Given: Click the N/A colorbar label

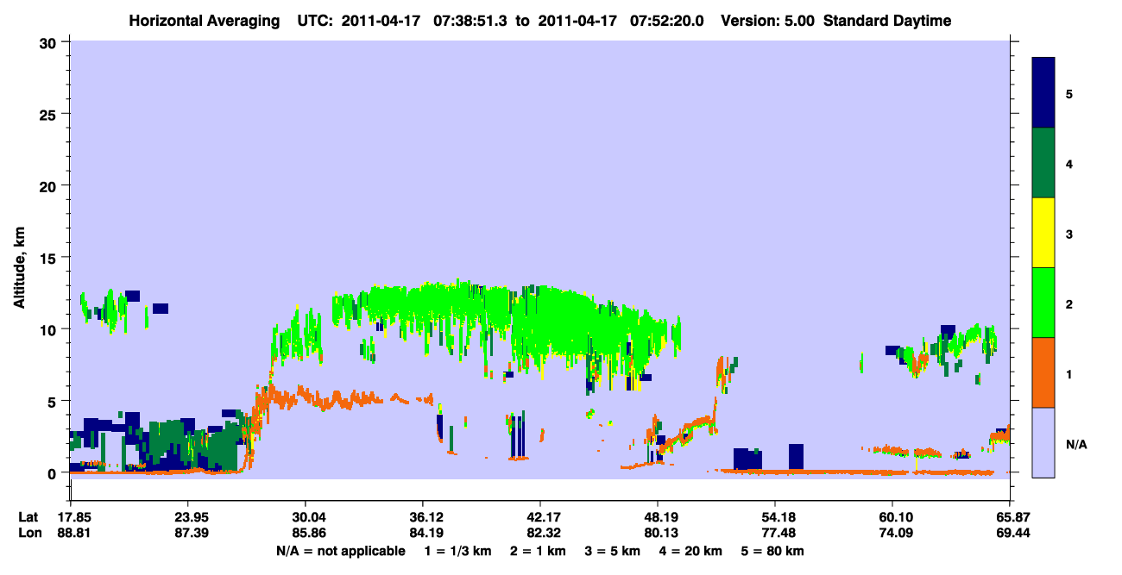Looking at the screenshot, I should point(1075,444).
